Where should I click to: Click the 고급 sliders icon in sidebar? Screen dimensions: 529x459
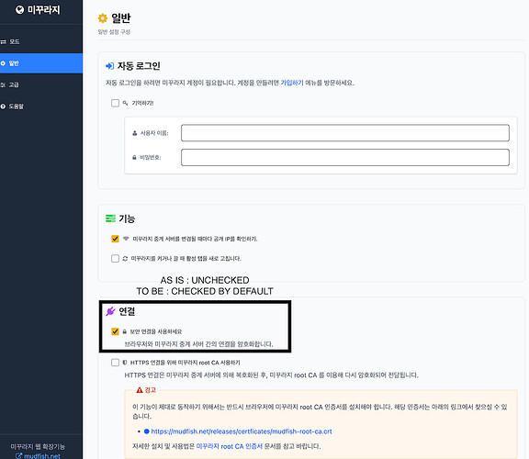[x=3, y=84]
